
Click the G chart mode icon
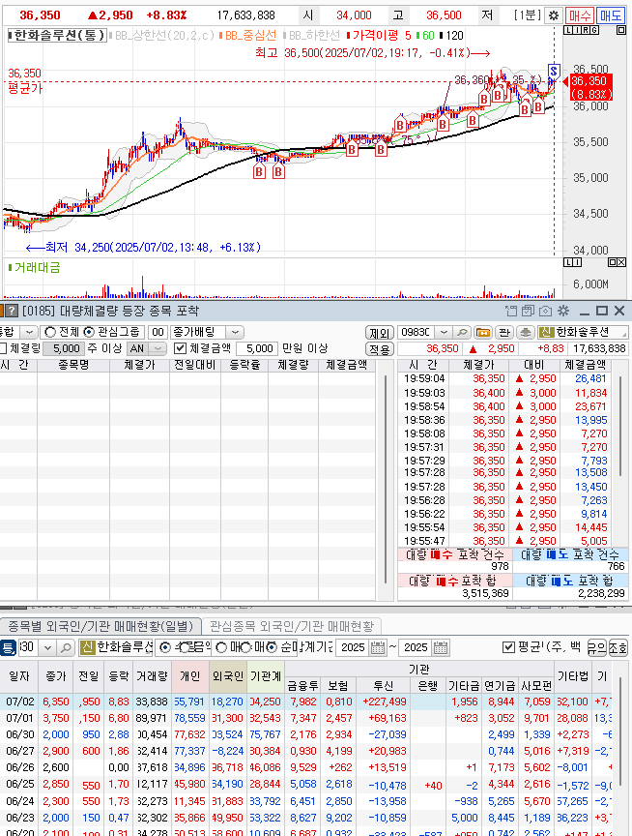tap(594, 30)
